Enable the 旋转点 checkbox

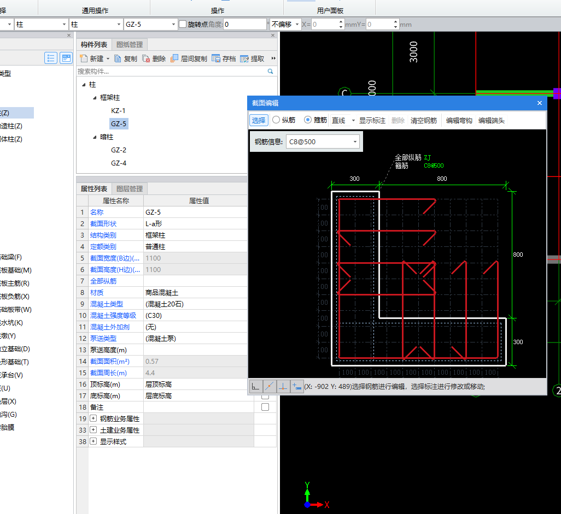[x=183, y=24]
